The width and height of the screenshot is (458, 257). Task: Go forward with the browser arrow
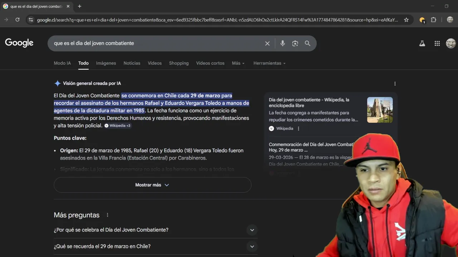6,20
